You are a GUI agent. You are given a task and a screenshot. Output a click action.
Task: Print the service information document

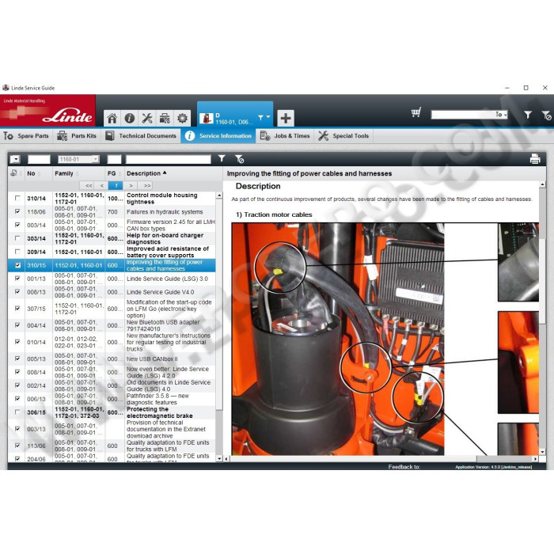click(535, 159)
